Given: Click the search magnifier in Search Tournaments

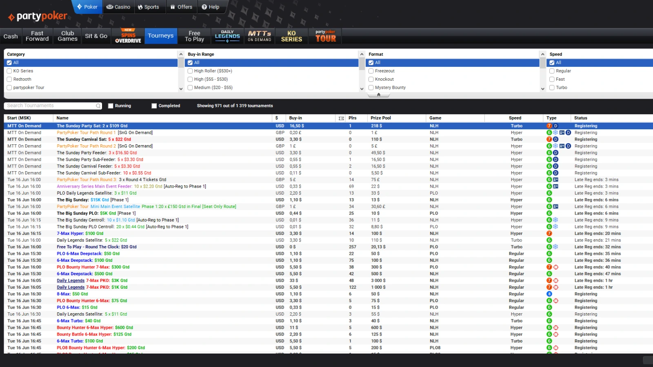Looking at the screenshot, I should [98, 106].
